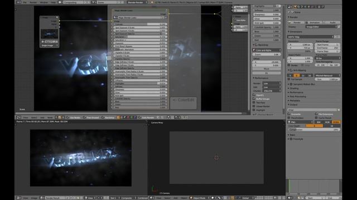Click the Animation render button
The width and height of the screenshot is (357, 200).
313,22
